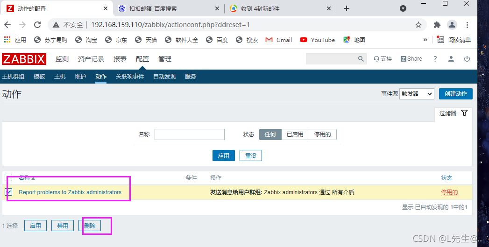Open the 苏宁易购 bookmark
Screen dimensions: 489x247
tap(51, 40)
